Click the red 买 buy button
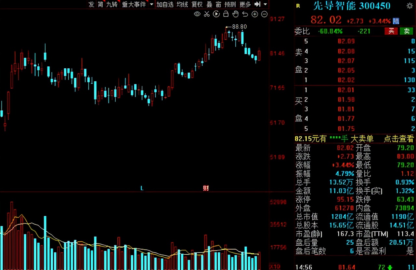The width and height of the screenshot is (416, 270). [x=391, y=31]
